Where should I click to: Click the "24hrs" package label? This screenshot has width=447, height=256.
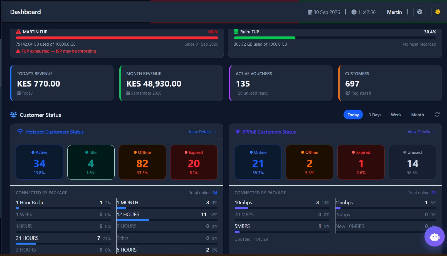tap(123, 238)
